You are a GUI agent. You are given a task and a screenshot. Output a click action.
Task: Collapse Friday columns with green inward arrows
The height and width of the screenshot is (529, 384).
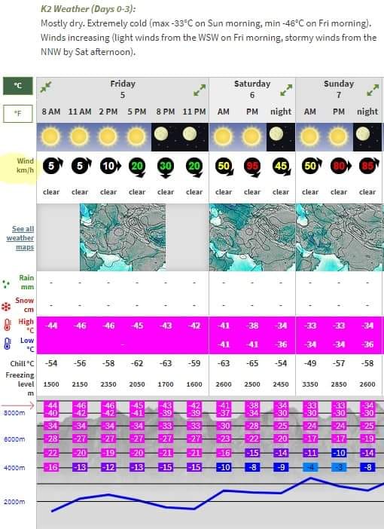pyautogui.click(x=46, y=87)
